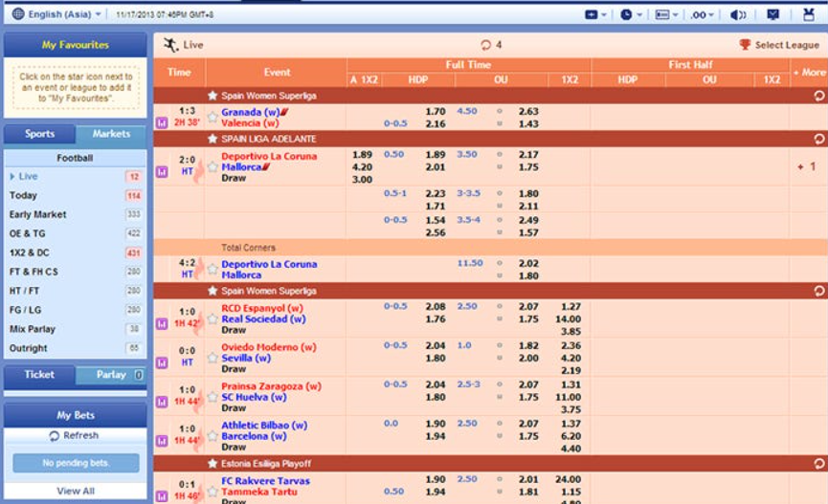828x504 pixels.
Task: Toggle favourite star for RCD Espanyol (w) match
Action: [x=213, y=319]
